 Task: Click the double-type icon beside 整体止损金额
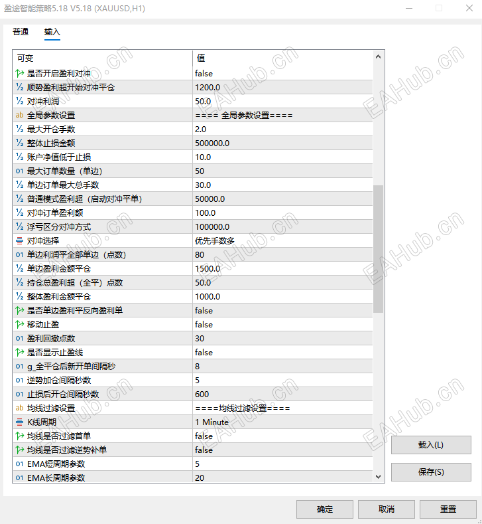point(20,143)
